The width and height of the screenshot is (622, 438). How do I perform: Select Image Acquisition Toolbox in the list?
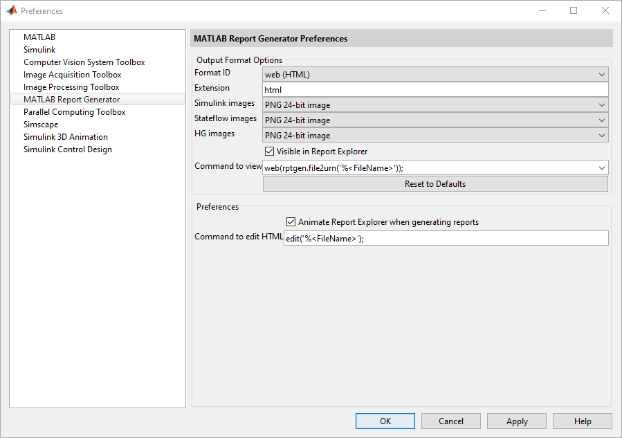click(x=73, y=75)
